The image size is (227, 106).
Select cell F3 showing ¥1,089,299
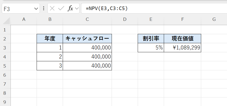[182, 48]
